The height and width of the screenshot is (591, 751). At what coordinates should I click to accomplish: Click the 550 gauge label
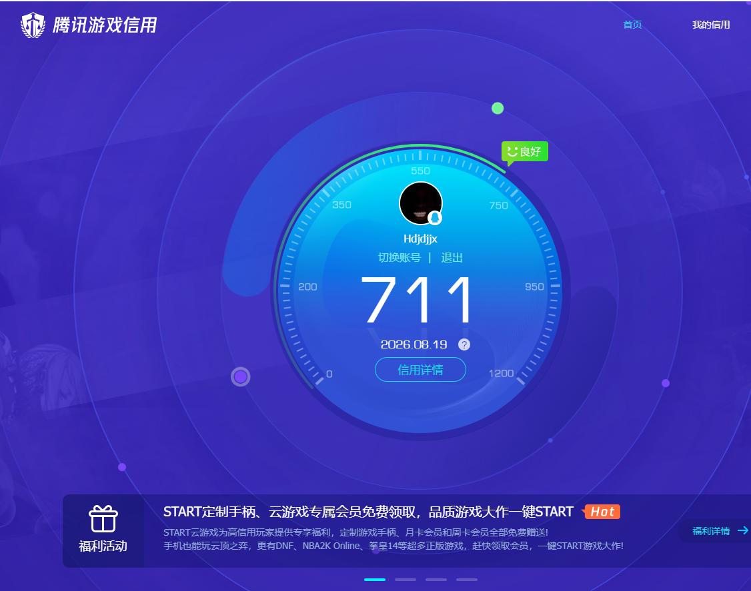(x=421, y=171)
